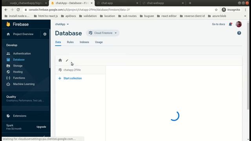Open the react editor bookmark folder
This screenshot has height=141, width=251.
click(167, 16)
